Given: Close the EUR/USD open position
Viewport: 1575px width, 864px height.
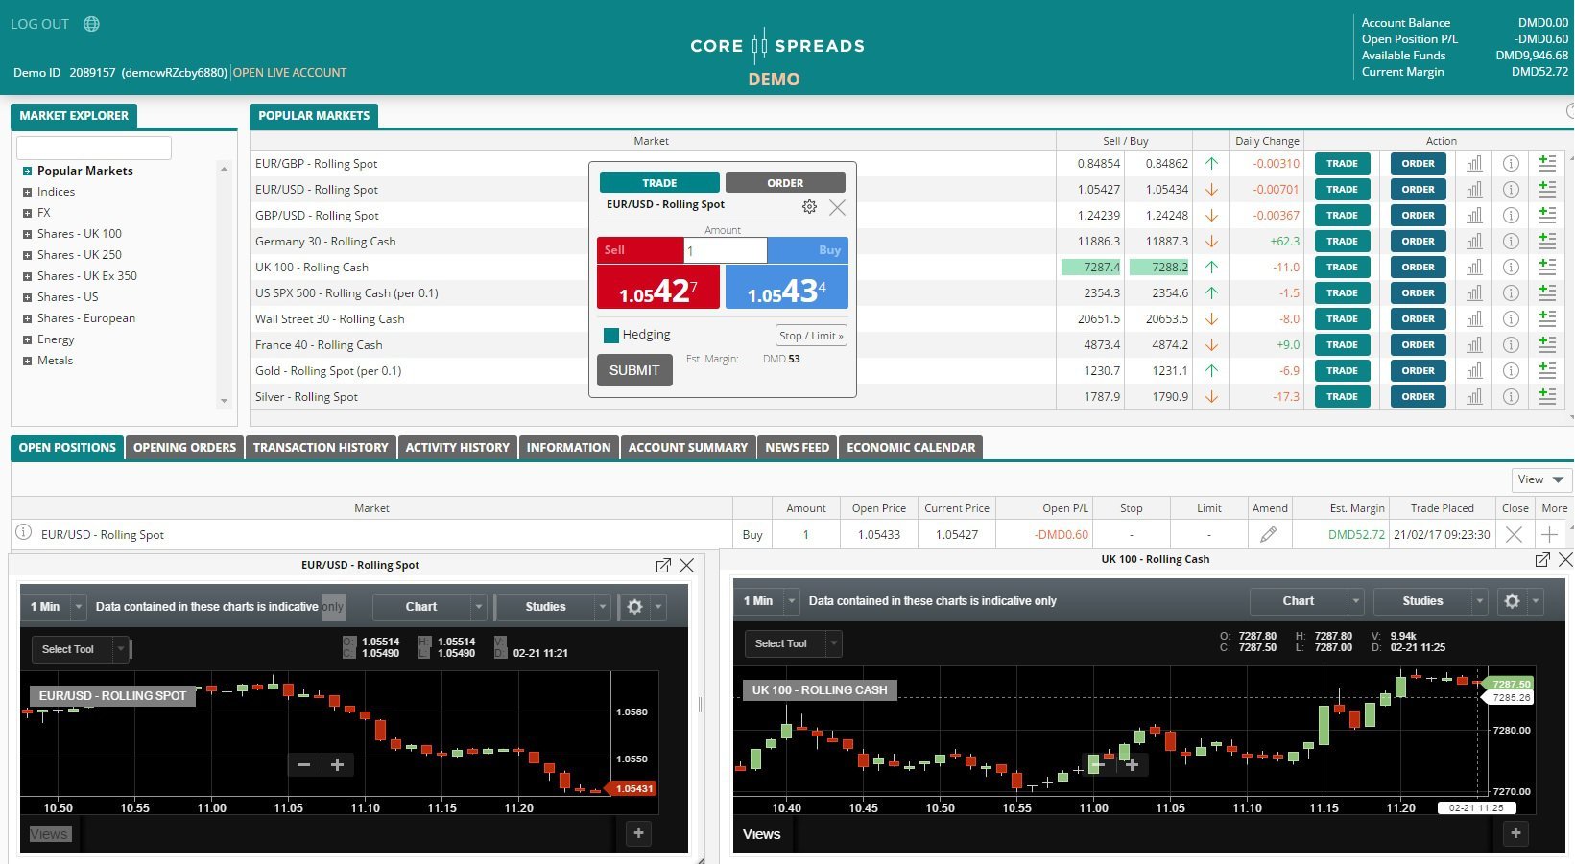Looking at the screenshot, I should [1515, 535].
